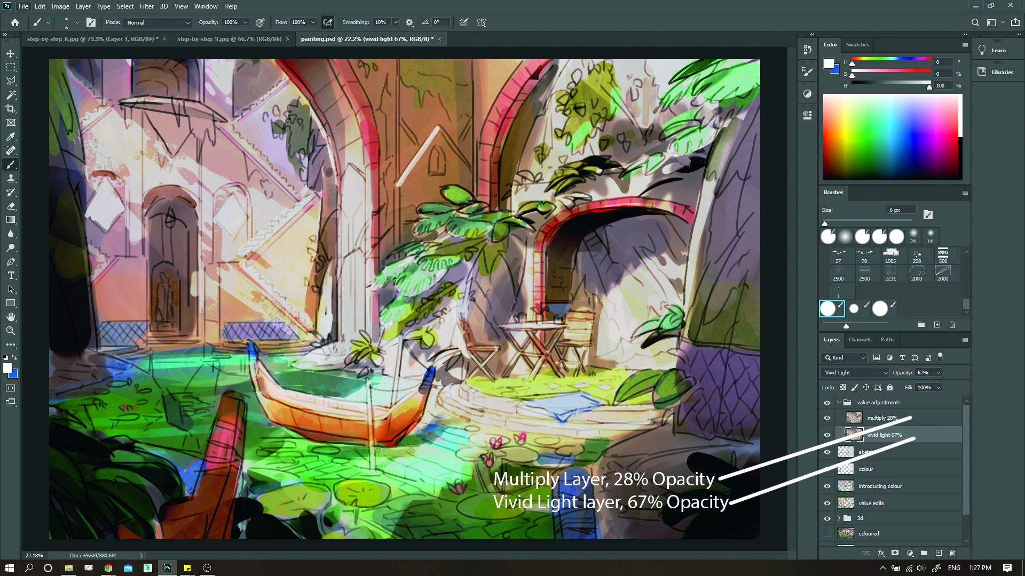This screenshot has height=576, width=1025.
Task: Switch to the Channels tab
Action: pyautogui.click(x=860, y=340)
